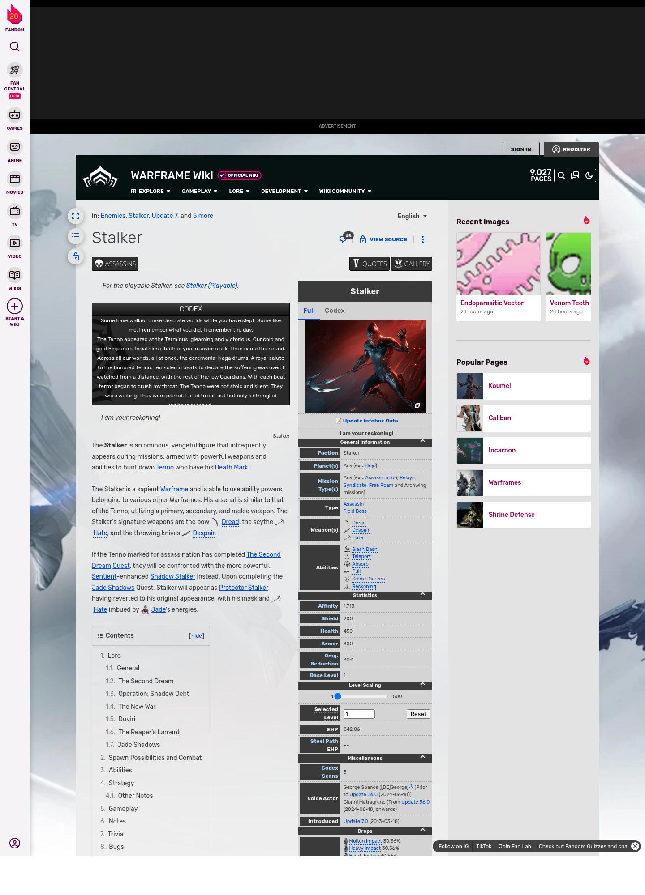
Task: Reset the selected level
Action: pos(418,714)
